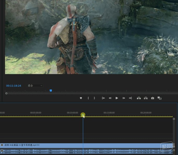Step forward one frame
The height and width of the screenshot is (155, 178).
pos(124,98)
